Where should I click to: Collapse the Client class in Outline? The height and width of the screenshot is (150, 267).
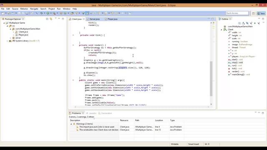pos(222,30)
